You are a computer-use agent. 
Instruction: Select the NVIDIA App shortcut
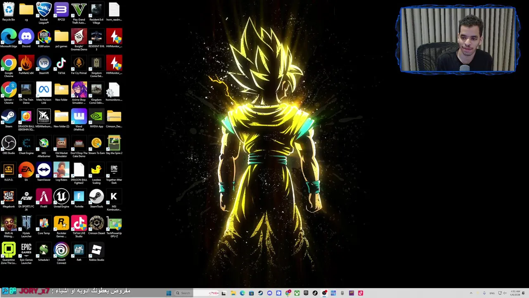[x=96, y=119]
